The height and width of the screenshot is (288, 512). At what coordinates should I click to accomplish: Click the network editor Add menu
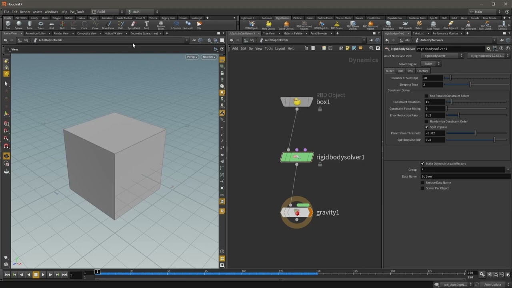click(x=235, y=48)
